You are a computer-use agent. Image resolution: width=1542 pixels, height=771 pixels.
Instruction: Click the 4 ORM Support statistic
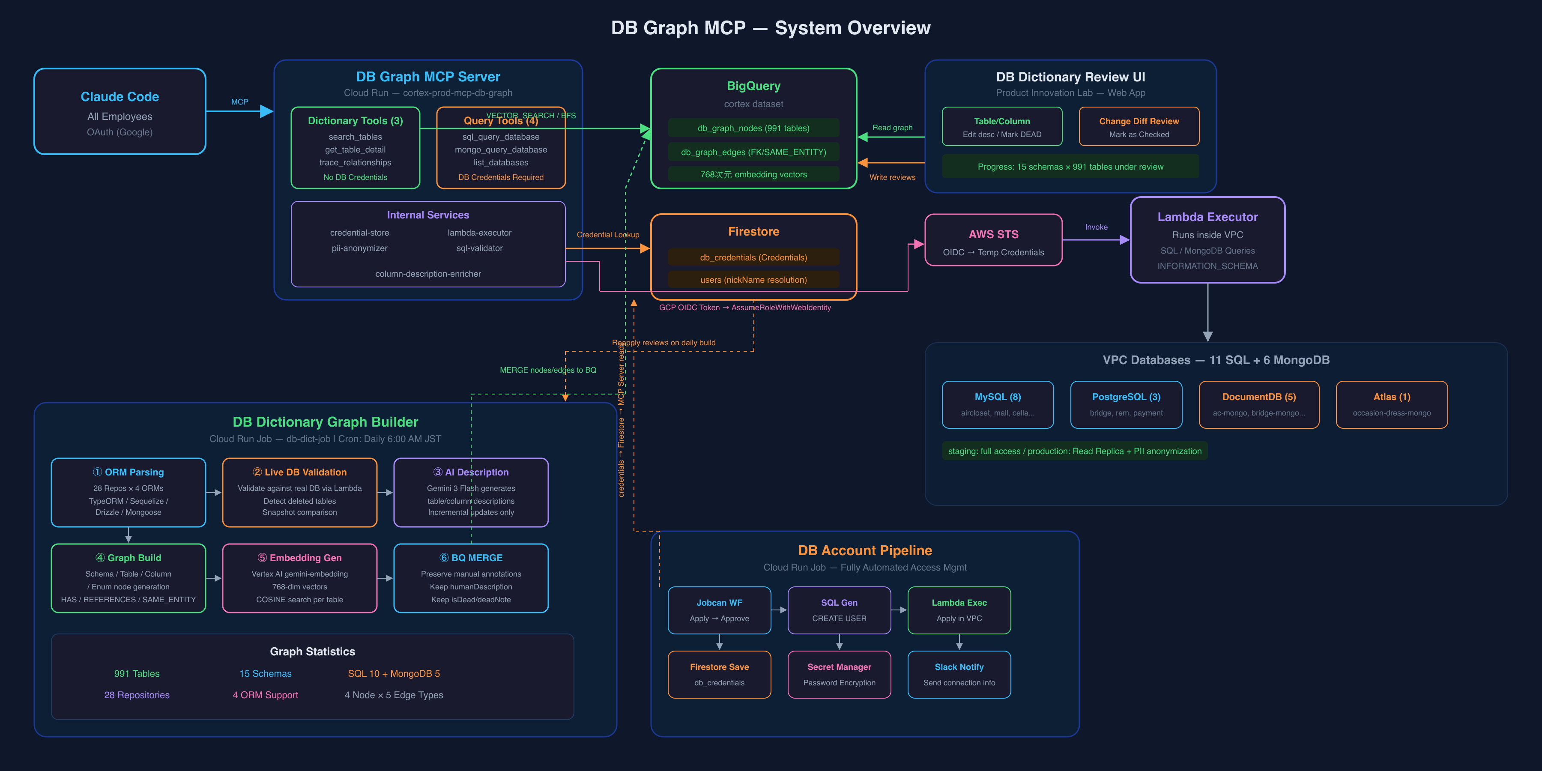(x=265, y=695)
